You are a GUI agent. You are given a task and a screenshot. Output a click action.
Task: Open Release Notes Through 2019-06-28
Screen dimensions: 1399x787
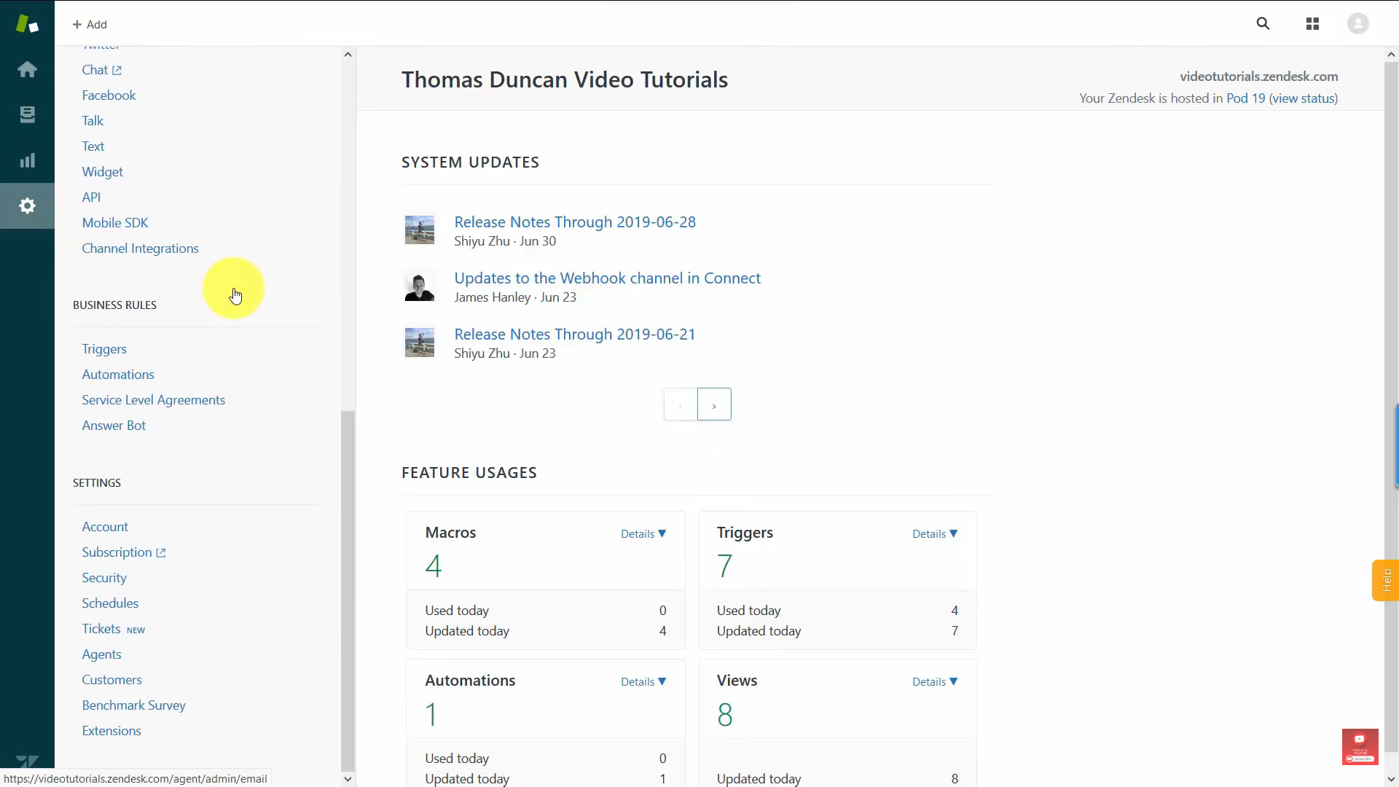(575, 222)
